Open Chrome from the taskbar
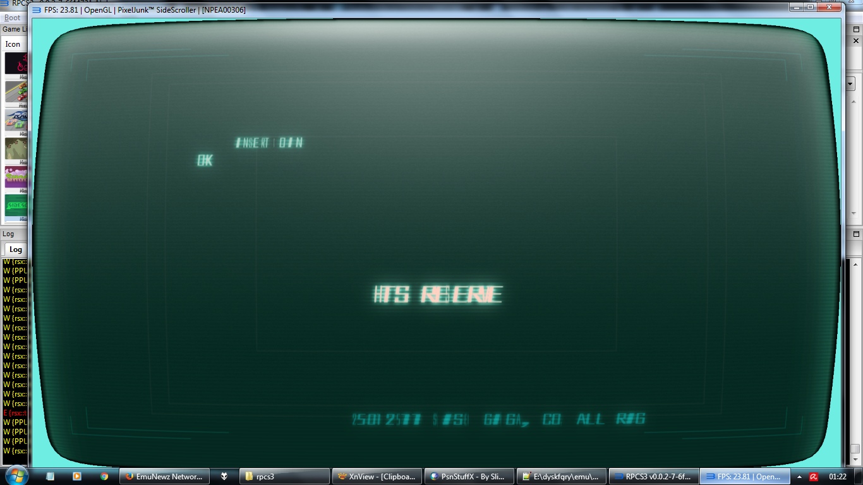Image resolution: width=863 pixels, height=485 pixels. click(x=104, y=476)
